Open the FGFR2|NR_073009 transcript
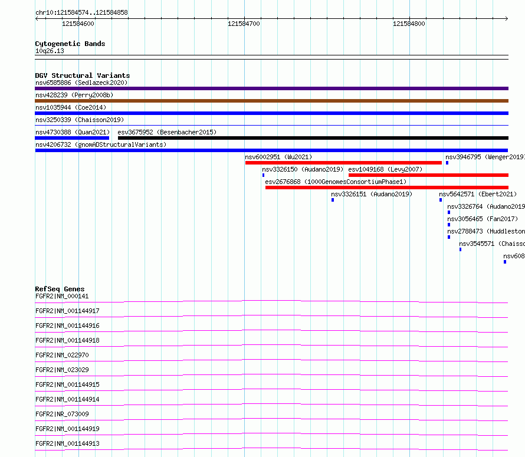This screenshot has height=457, width=525. (x=62, y=414)
